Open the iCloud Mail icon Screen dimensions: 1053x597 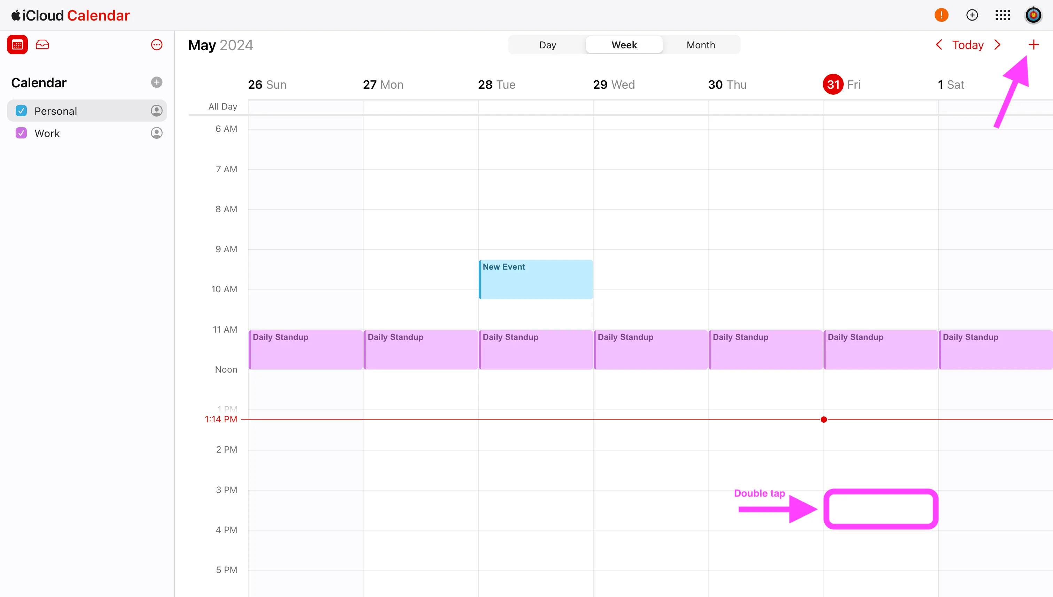coord(43,45)
